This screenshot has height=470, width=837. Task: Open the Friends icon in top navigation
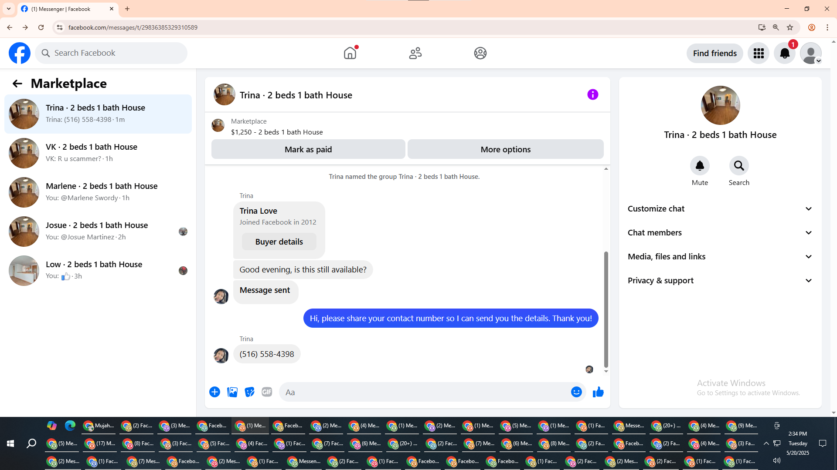[415, 53]
